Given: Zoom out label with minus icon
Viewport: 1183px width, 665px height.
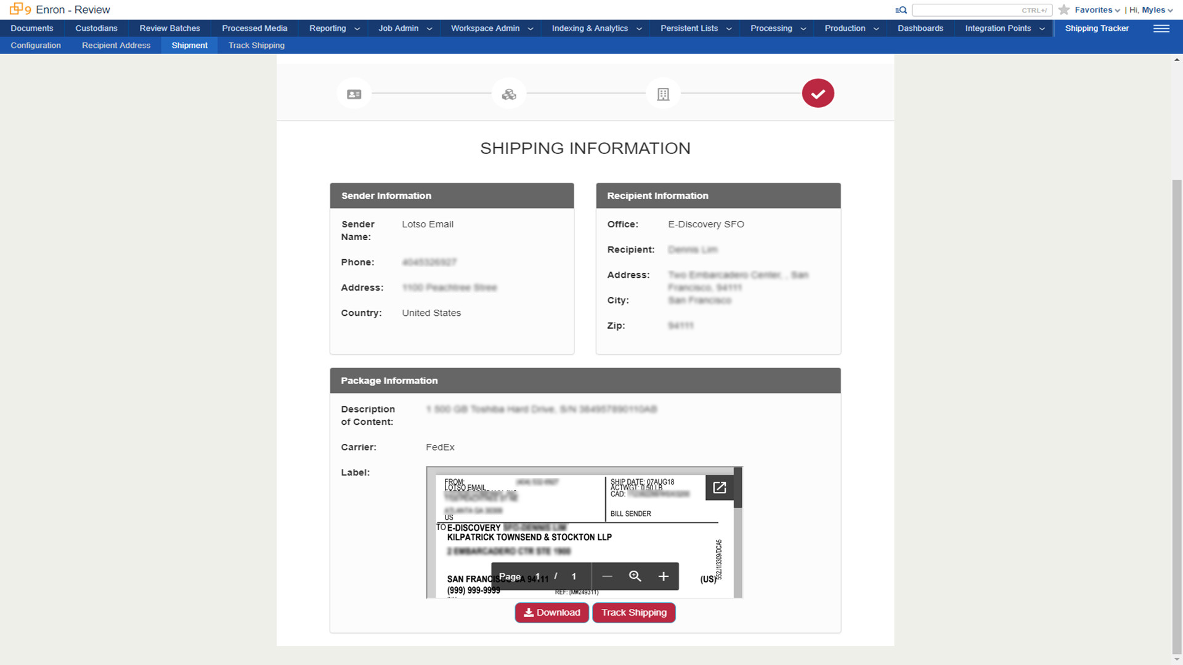Looking at the screenshot, I should click(607, 576).
